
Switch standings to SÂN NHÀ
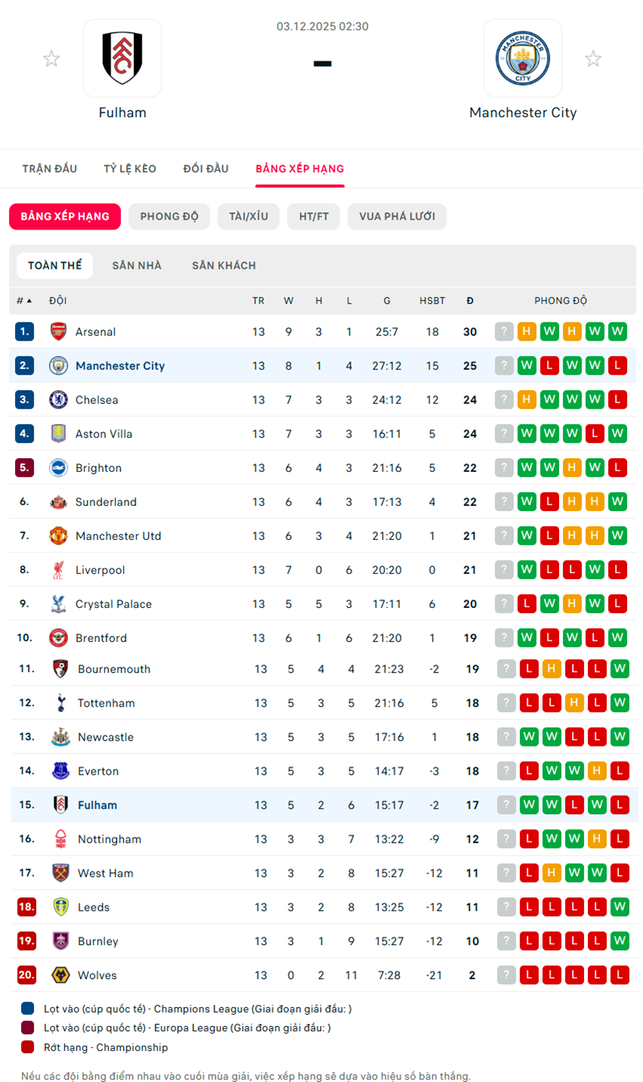[x=137, y=266]
